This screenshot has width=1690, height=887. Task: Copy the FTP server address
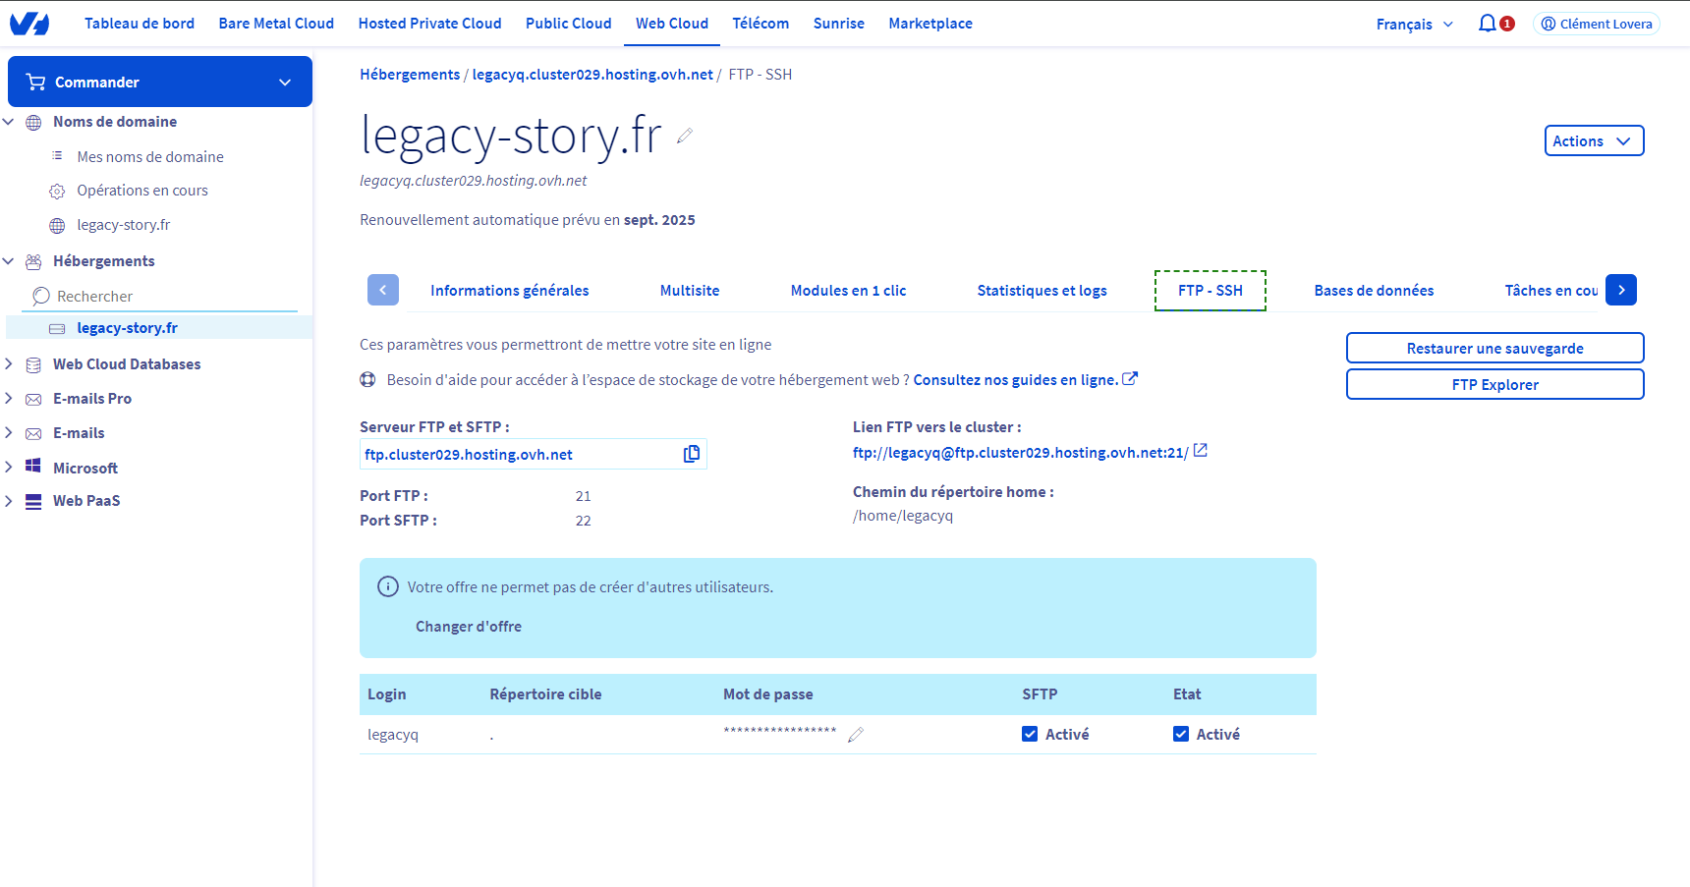point(692,454)
